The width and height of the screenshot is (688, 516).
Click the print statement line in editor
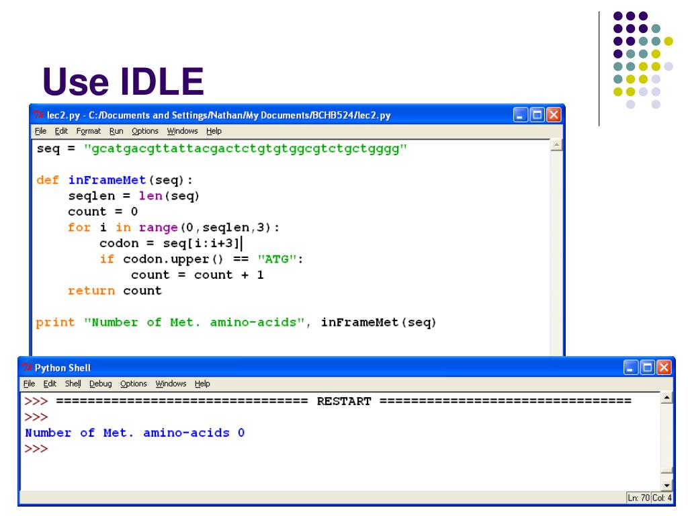click(236, 322)
